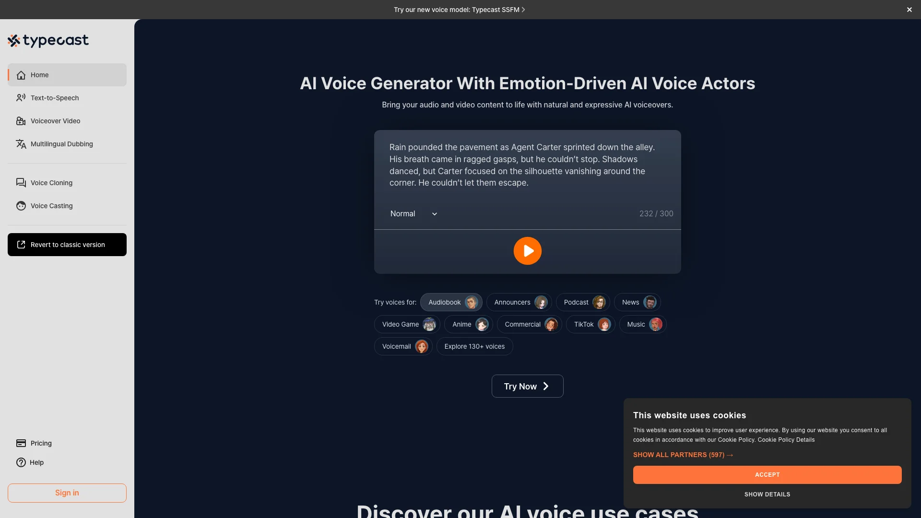Click Try Now call-to-action button
The image size is (921, 518).
click(x=527, y=386)
